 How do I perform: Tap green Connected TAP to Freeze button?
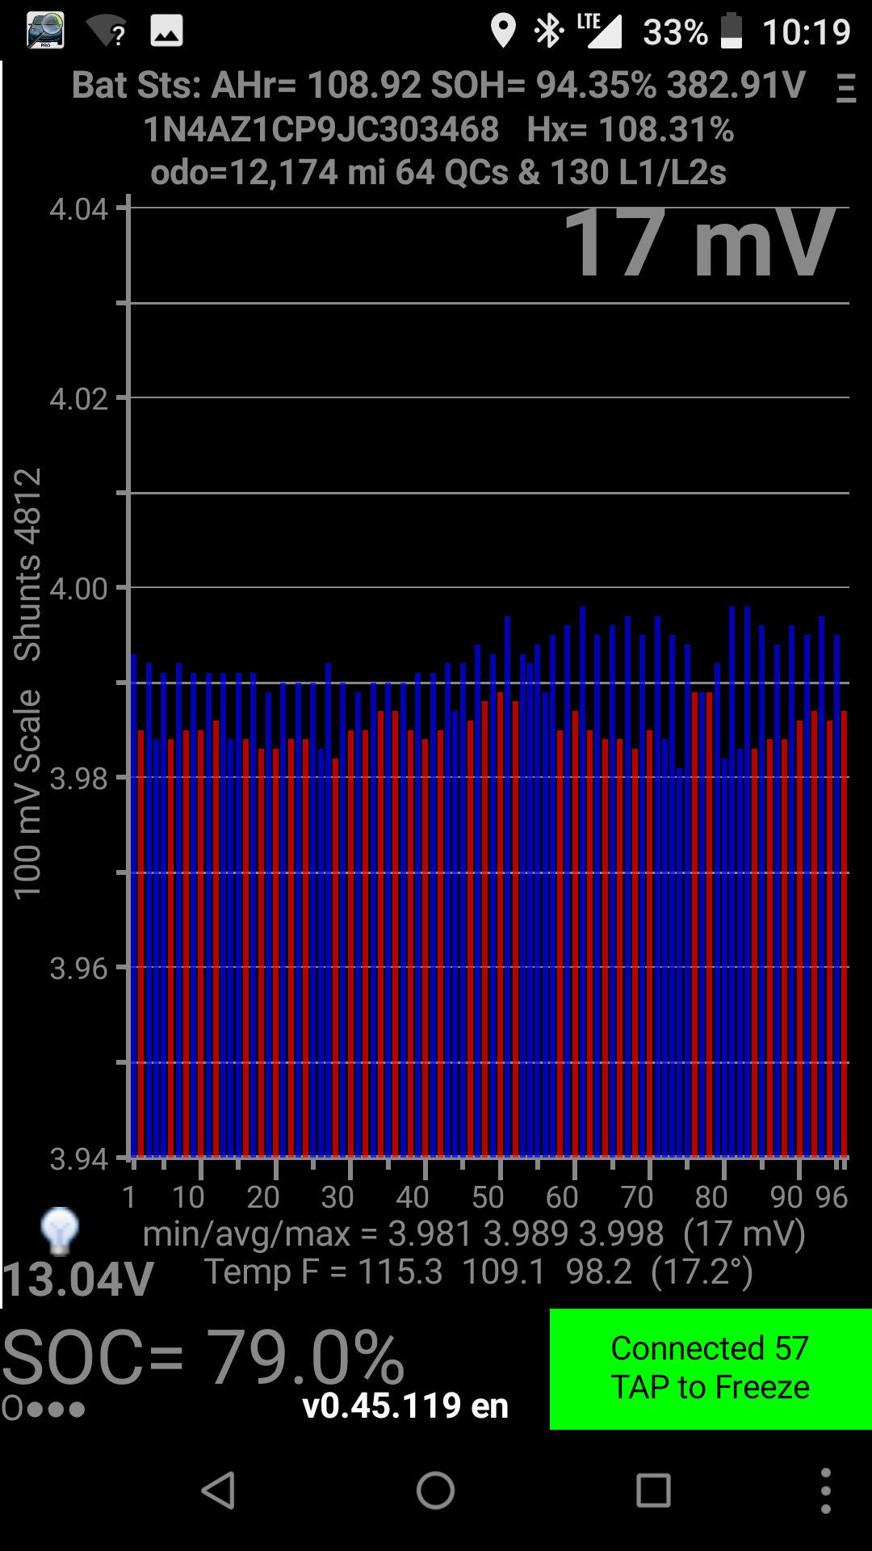710,1368
